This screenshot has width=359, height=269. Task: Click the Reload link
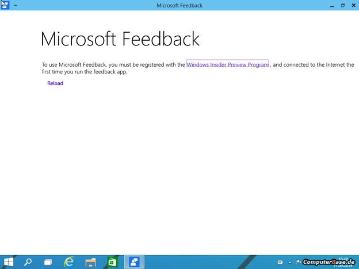click(x=55, y=83)
